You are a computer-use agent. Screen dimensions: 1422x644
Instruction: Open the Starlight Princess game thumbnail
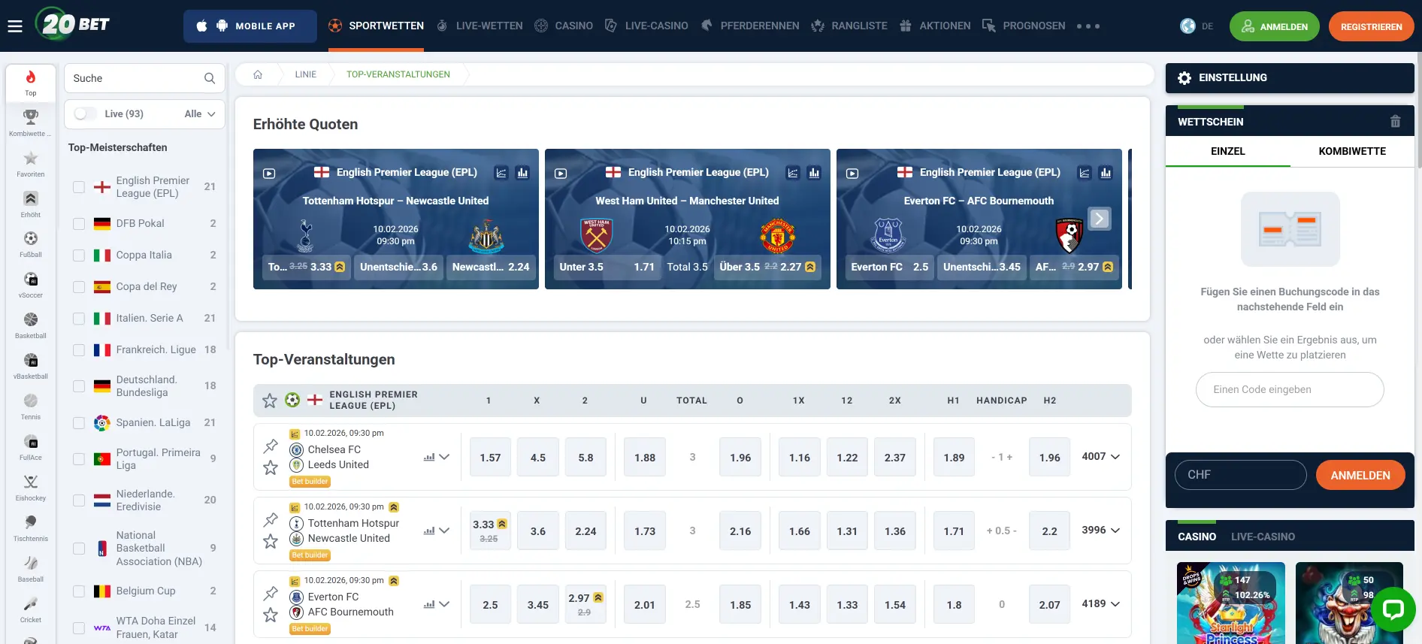pos(1230,603)
